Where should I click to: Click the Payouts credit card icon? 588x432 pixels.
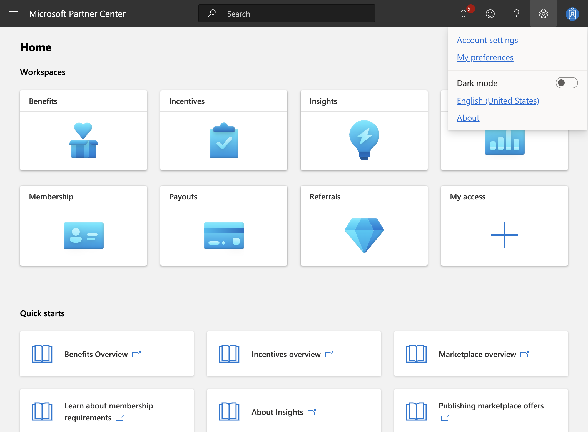click(x=224, y=236)
